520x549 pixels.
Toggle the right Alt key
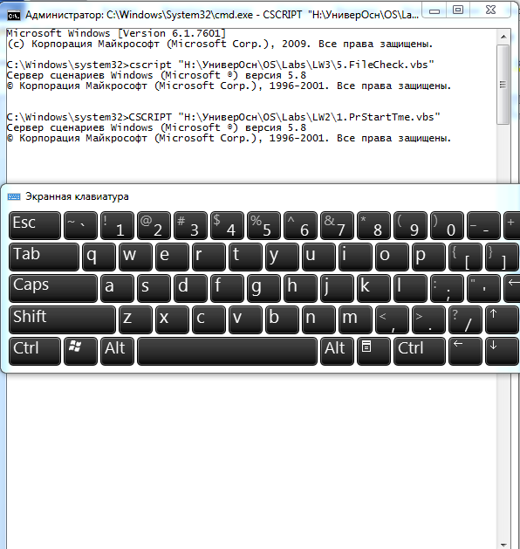[x=337, y=351]
